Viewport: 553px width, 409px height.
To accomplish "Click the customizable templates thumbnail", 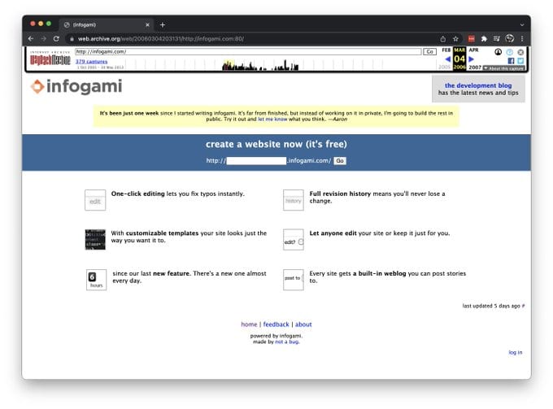I will pos(95,239).
